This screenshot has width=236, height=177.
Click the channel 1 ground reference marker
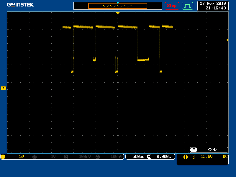(x=4, y=88)
